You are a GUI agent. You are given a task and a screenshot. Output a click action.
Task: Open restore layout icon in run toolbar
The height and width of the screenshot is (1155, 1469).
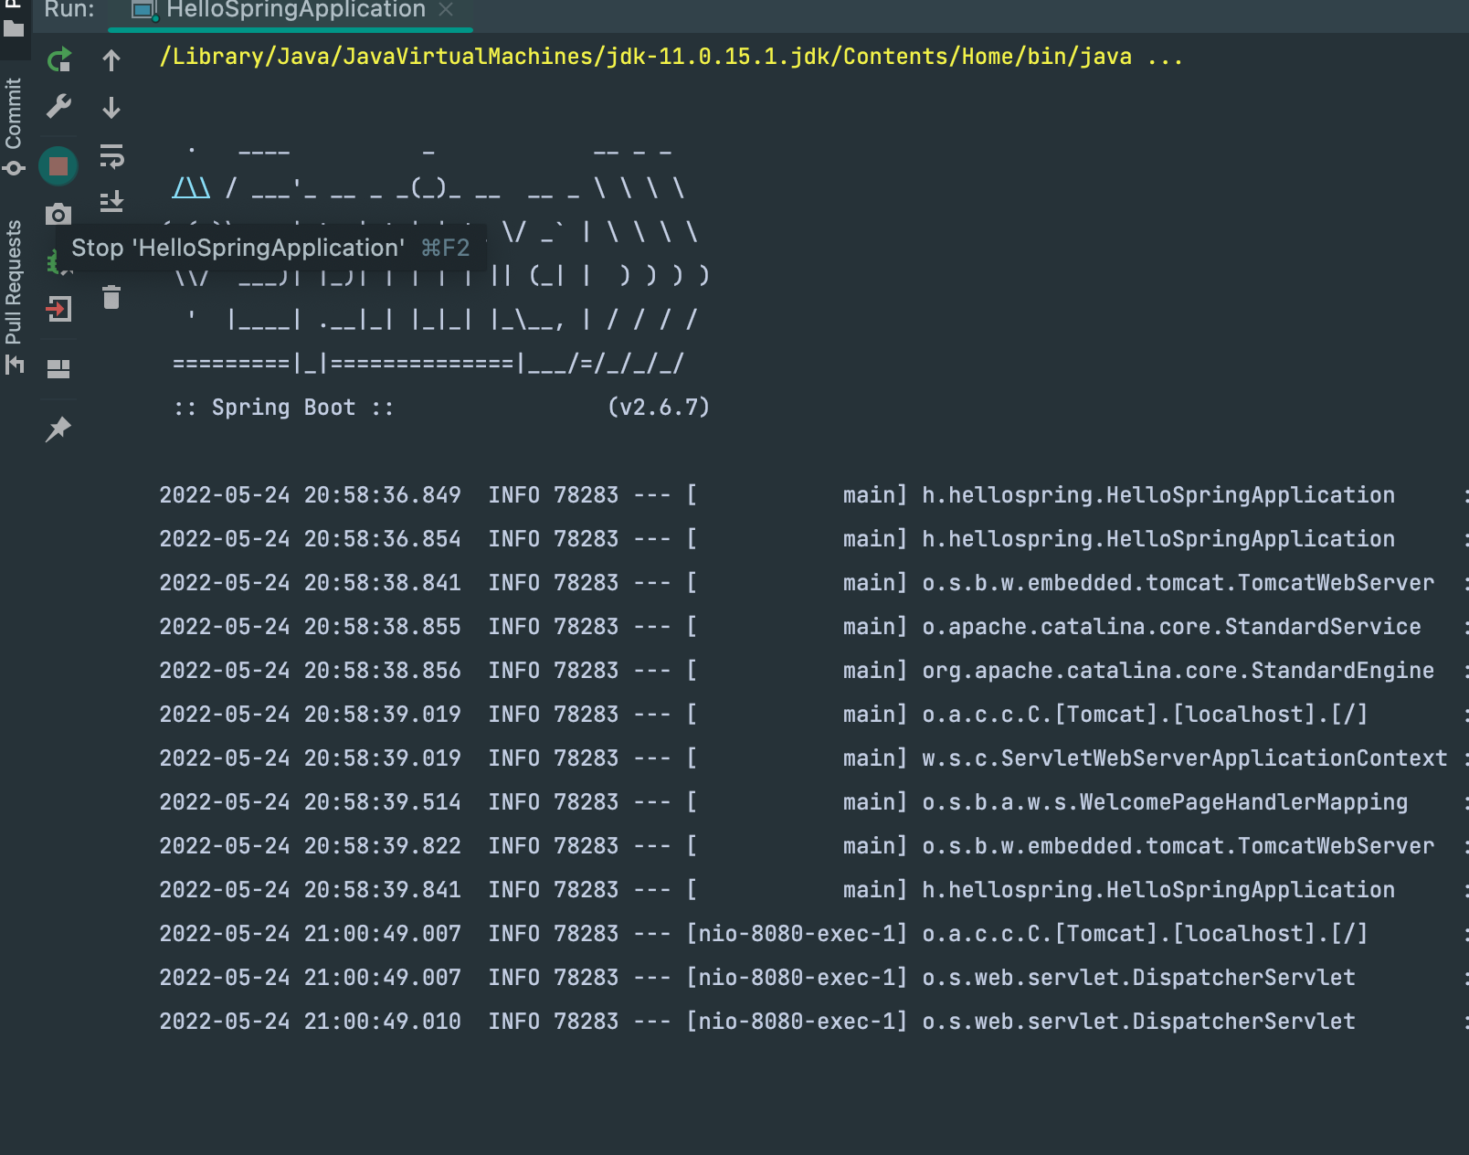[x=58, y=368]
